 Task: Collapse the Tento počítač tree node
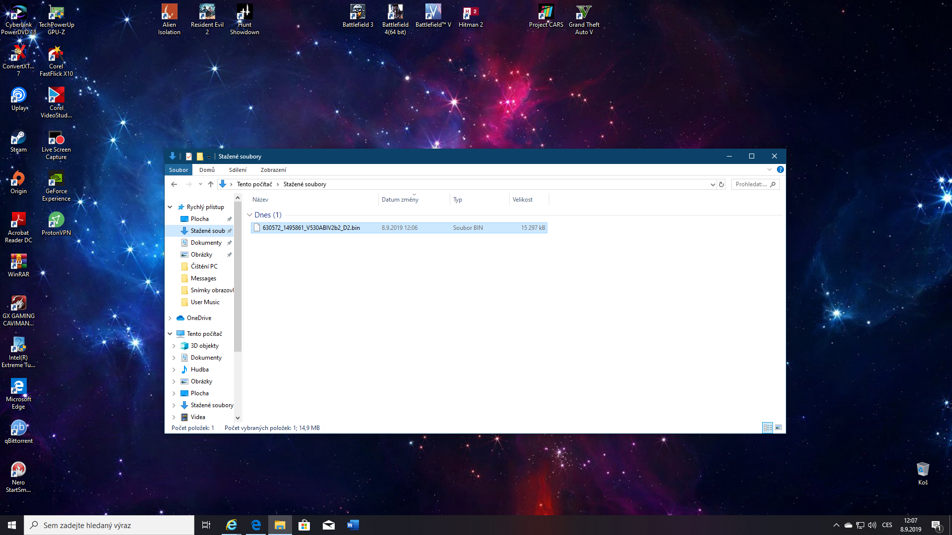coord(170,334)
